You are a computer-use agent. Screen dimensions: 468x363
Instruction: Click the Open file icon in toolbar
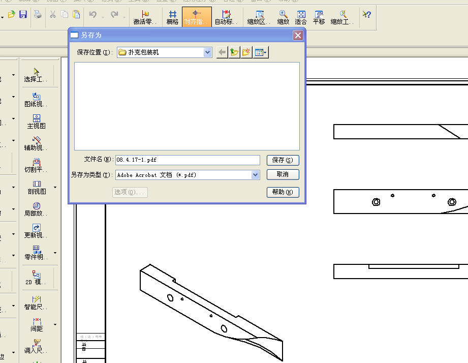coord(11,14)
